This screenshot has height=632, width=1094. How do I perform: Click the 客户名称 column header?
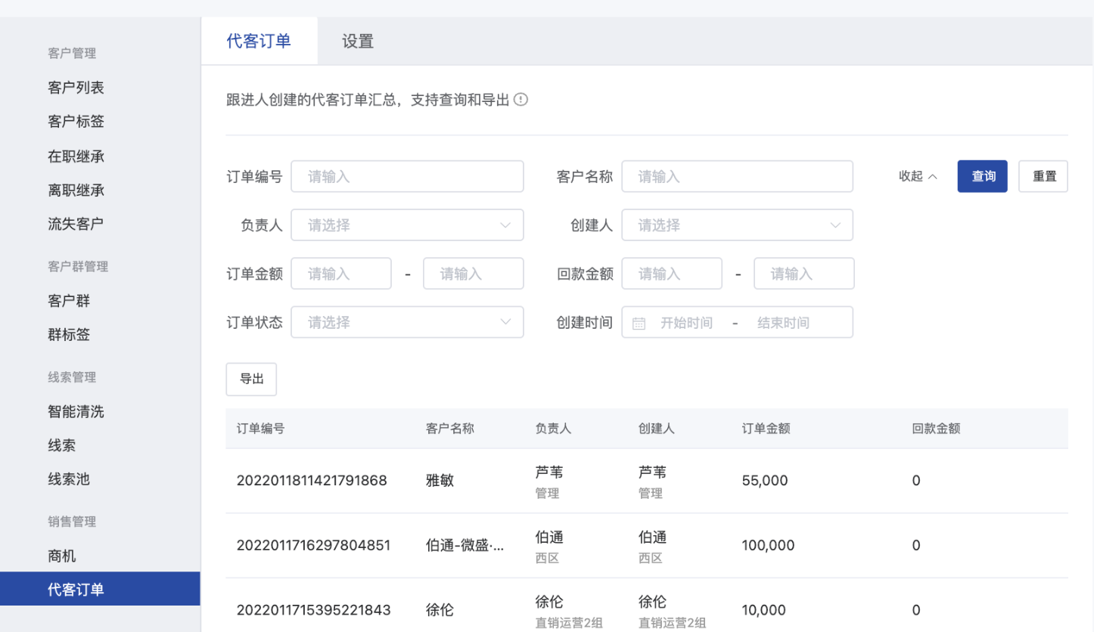tap(450, 429)
